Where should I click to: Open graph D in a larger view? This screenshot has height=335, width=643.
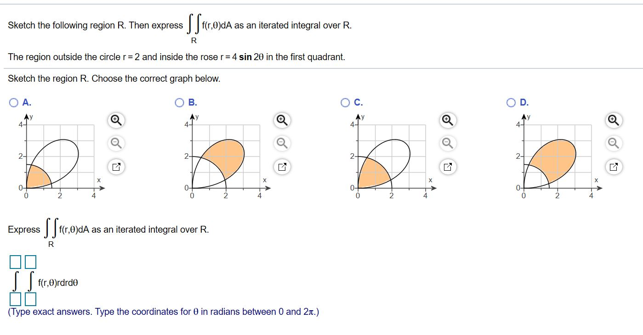(x=614, y=167)
